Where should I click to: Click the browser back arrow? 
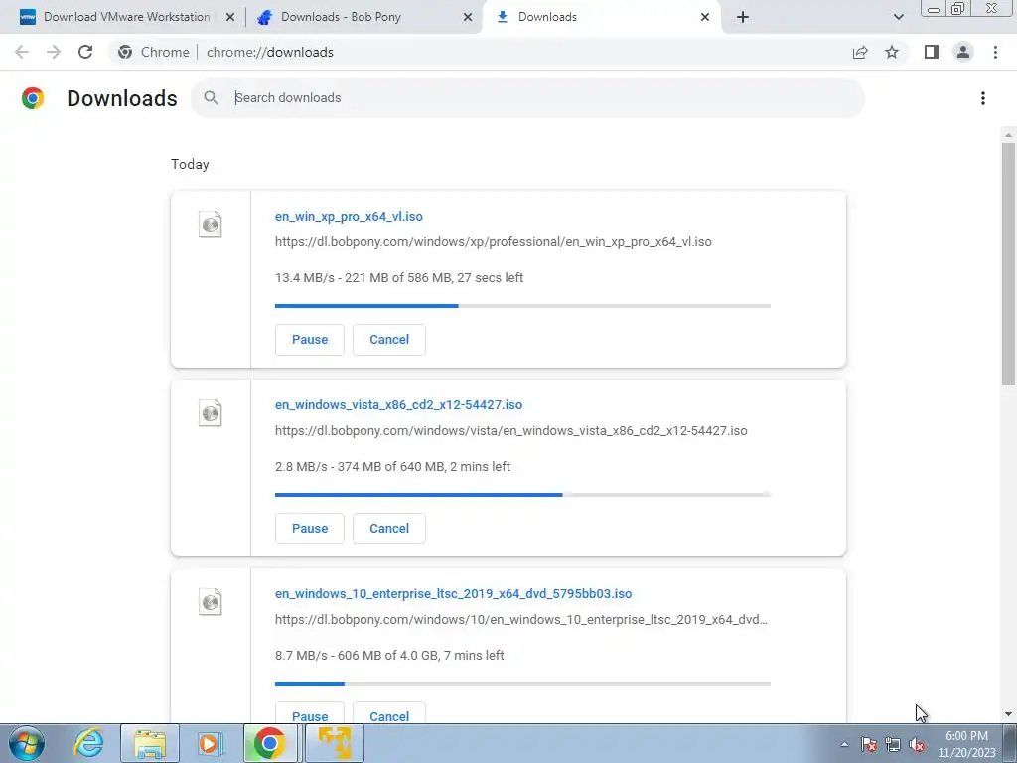tap(22, 52)
